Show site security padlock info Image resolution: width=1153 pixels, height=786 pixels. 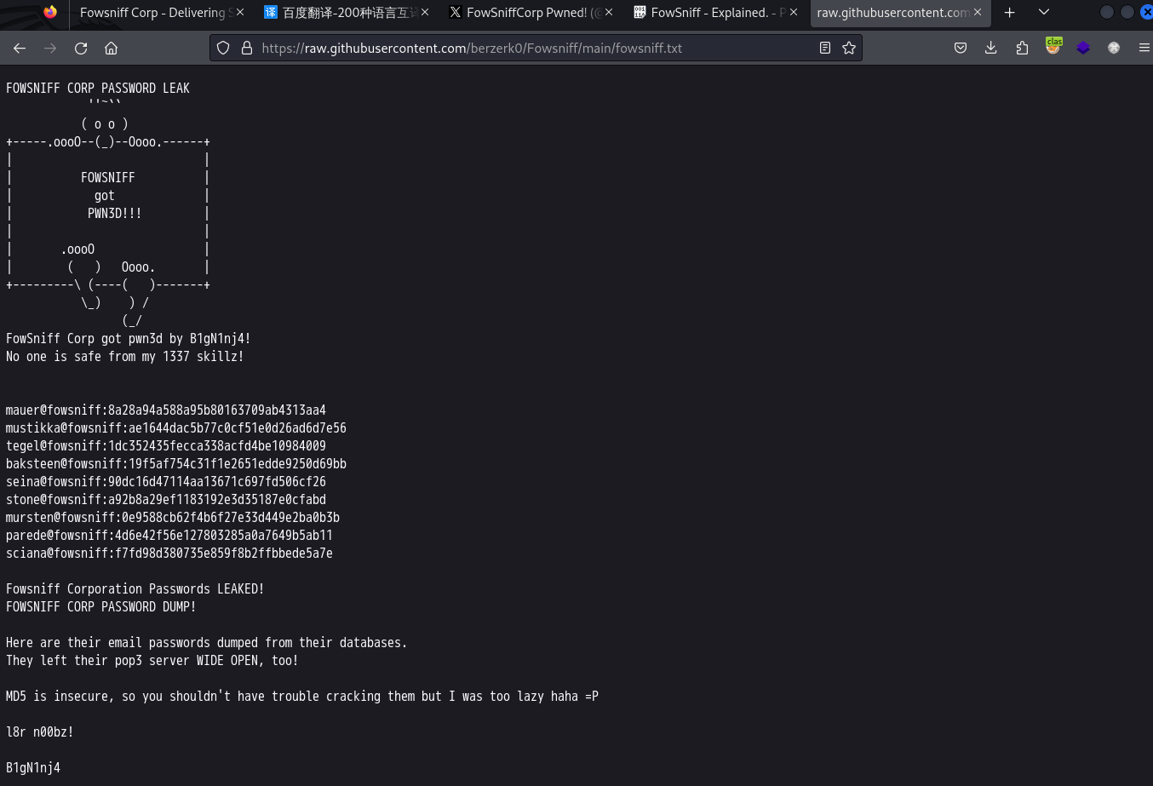click(x=247, y=49)
